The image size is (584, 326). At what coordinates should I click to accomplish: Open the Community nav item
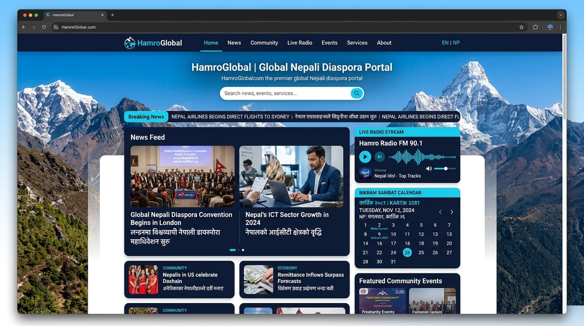tap(264, 43)
